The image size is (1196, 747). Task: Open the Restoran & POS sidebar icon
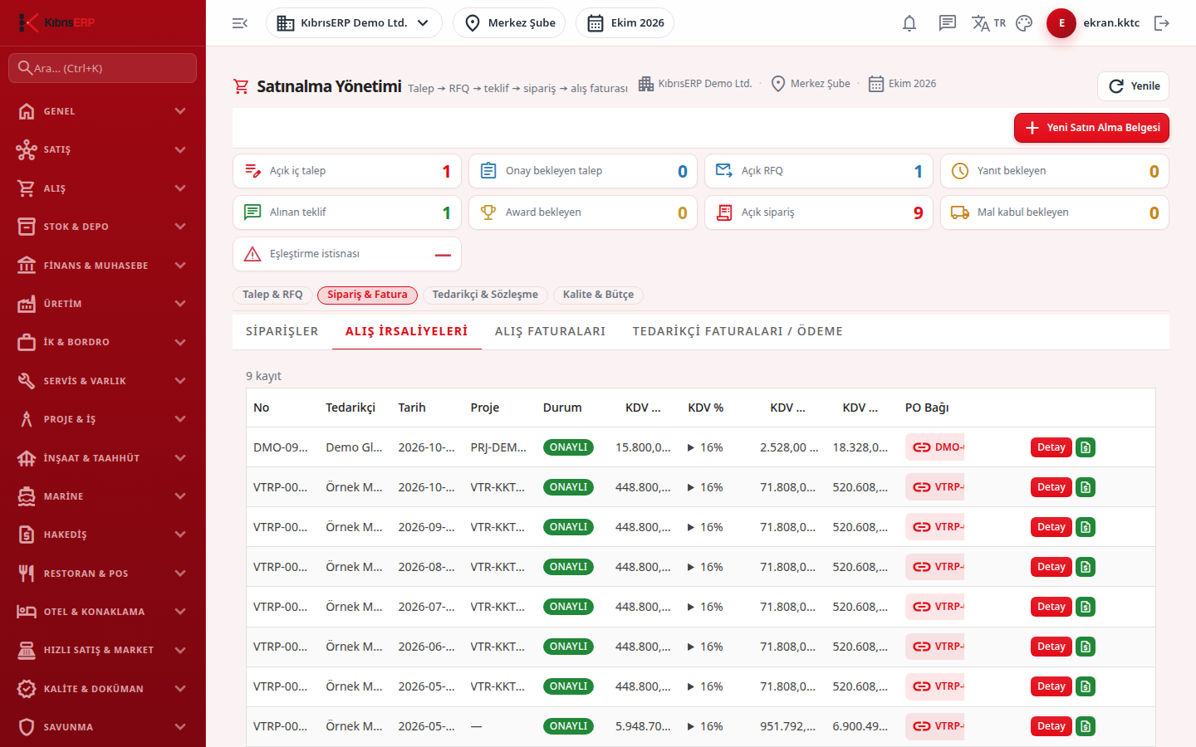[x=27, y=574]
